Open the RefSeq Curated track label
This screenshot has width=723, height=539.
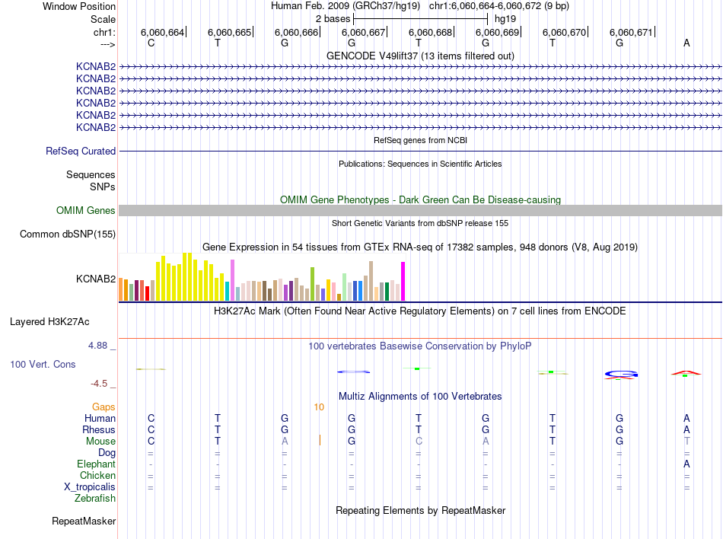coord(81,151)
